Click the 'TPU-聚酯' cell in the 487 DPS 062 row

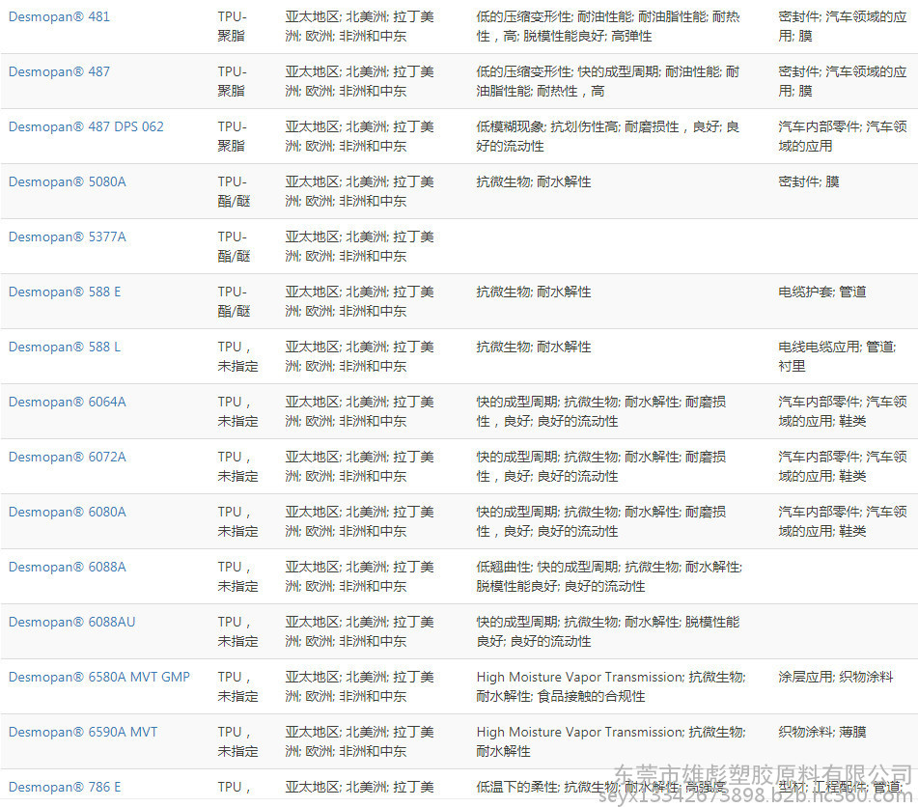(233, 136)
